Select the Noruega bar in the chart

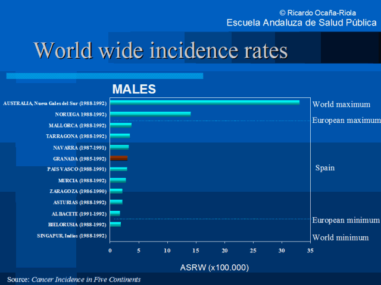150,114
